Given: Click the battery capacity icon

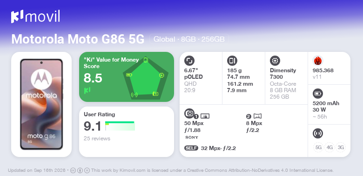Looking at the screenshot, I should (317, 94).
